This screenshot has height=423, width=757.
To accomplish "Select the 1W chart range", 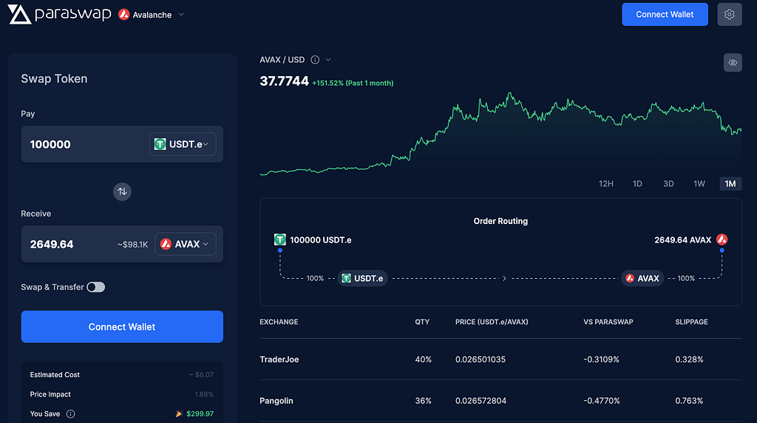I will point(699,183).
